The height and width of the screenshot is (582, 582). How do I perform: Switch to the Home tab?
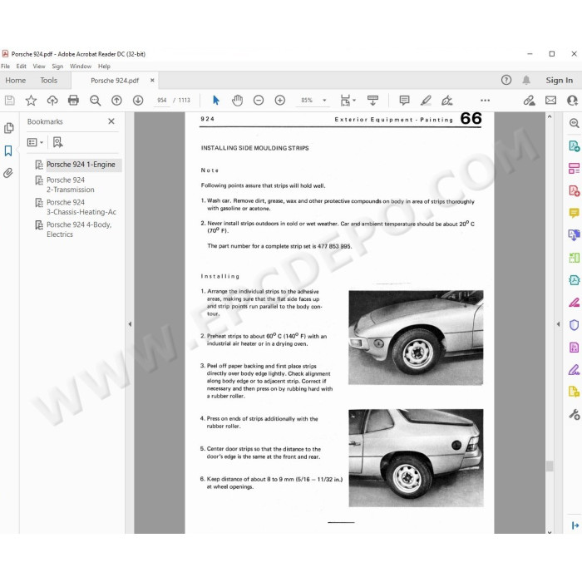tap(16, 80)
